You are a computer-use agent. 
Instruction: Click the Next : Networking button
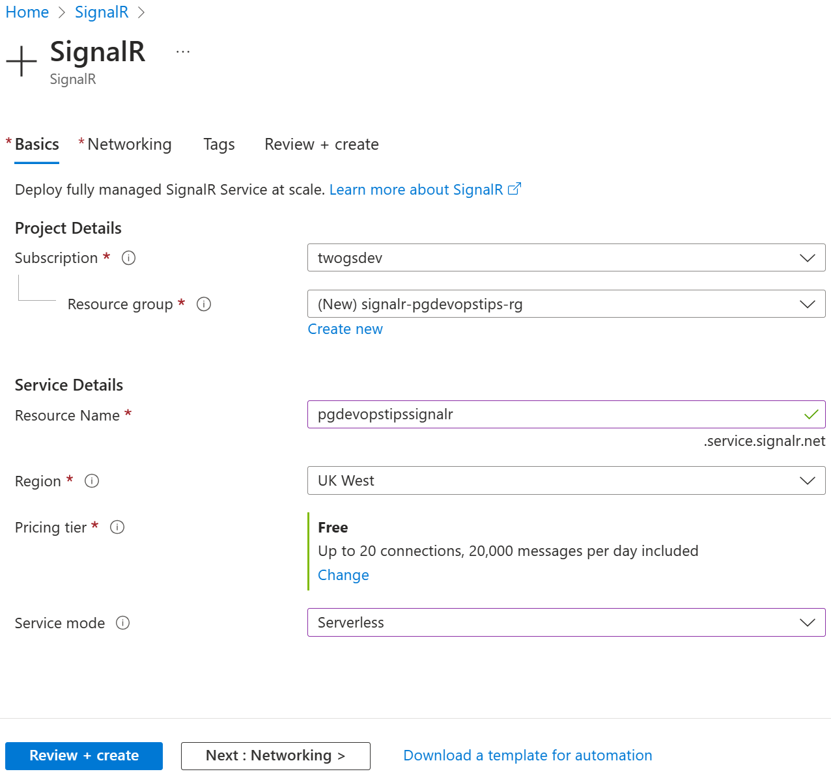point(275,756)
